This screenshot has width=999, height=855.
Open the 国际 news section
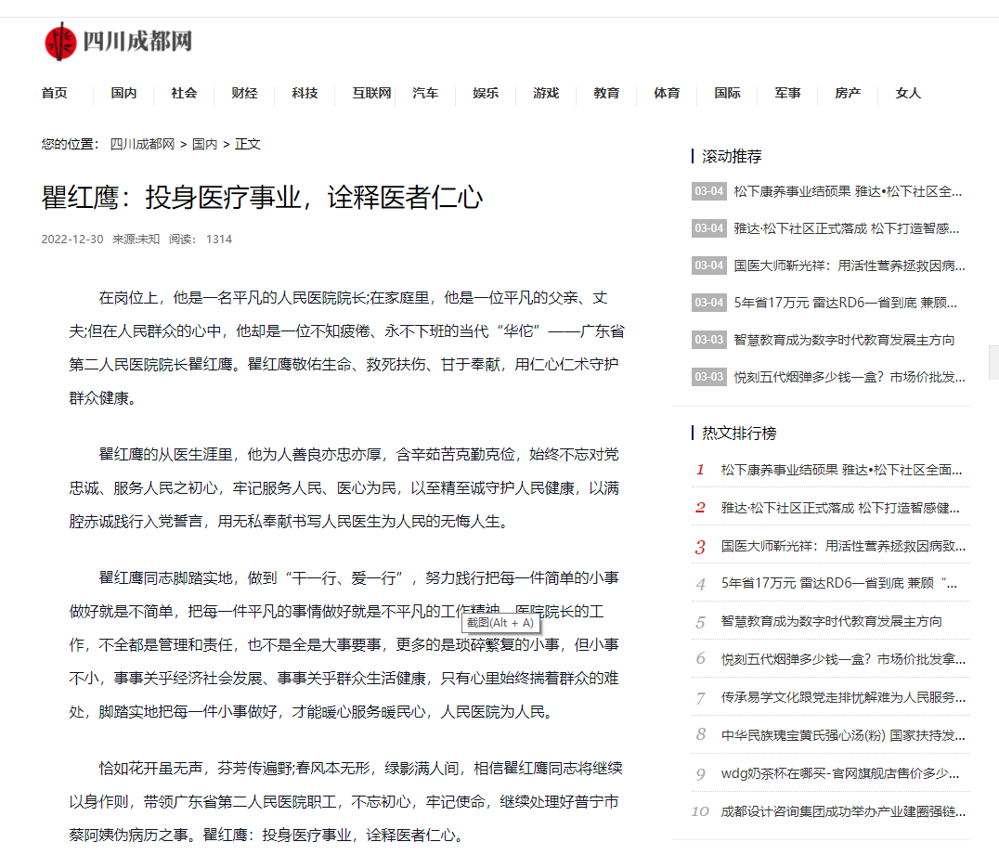click(x=727, y=93)
